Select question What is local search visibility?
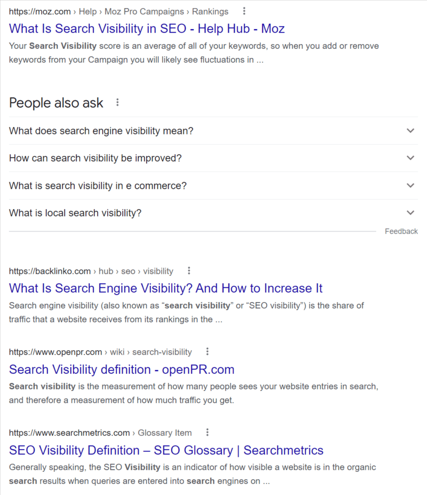427x495 pixels. click(75, 213)
